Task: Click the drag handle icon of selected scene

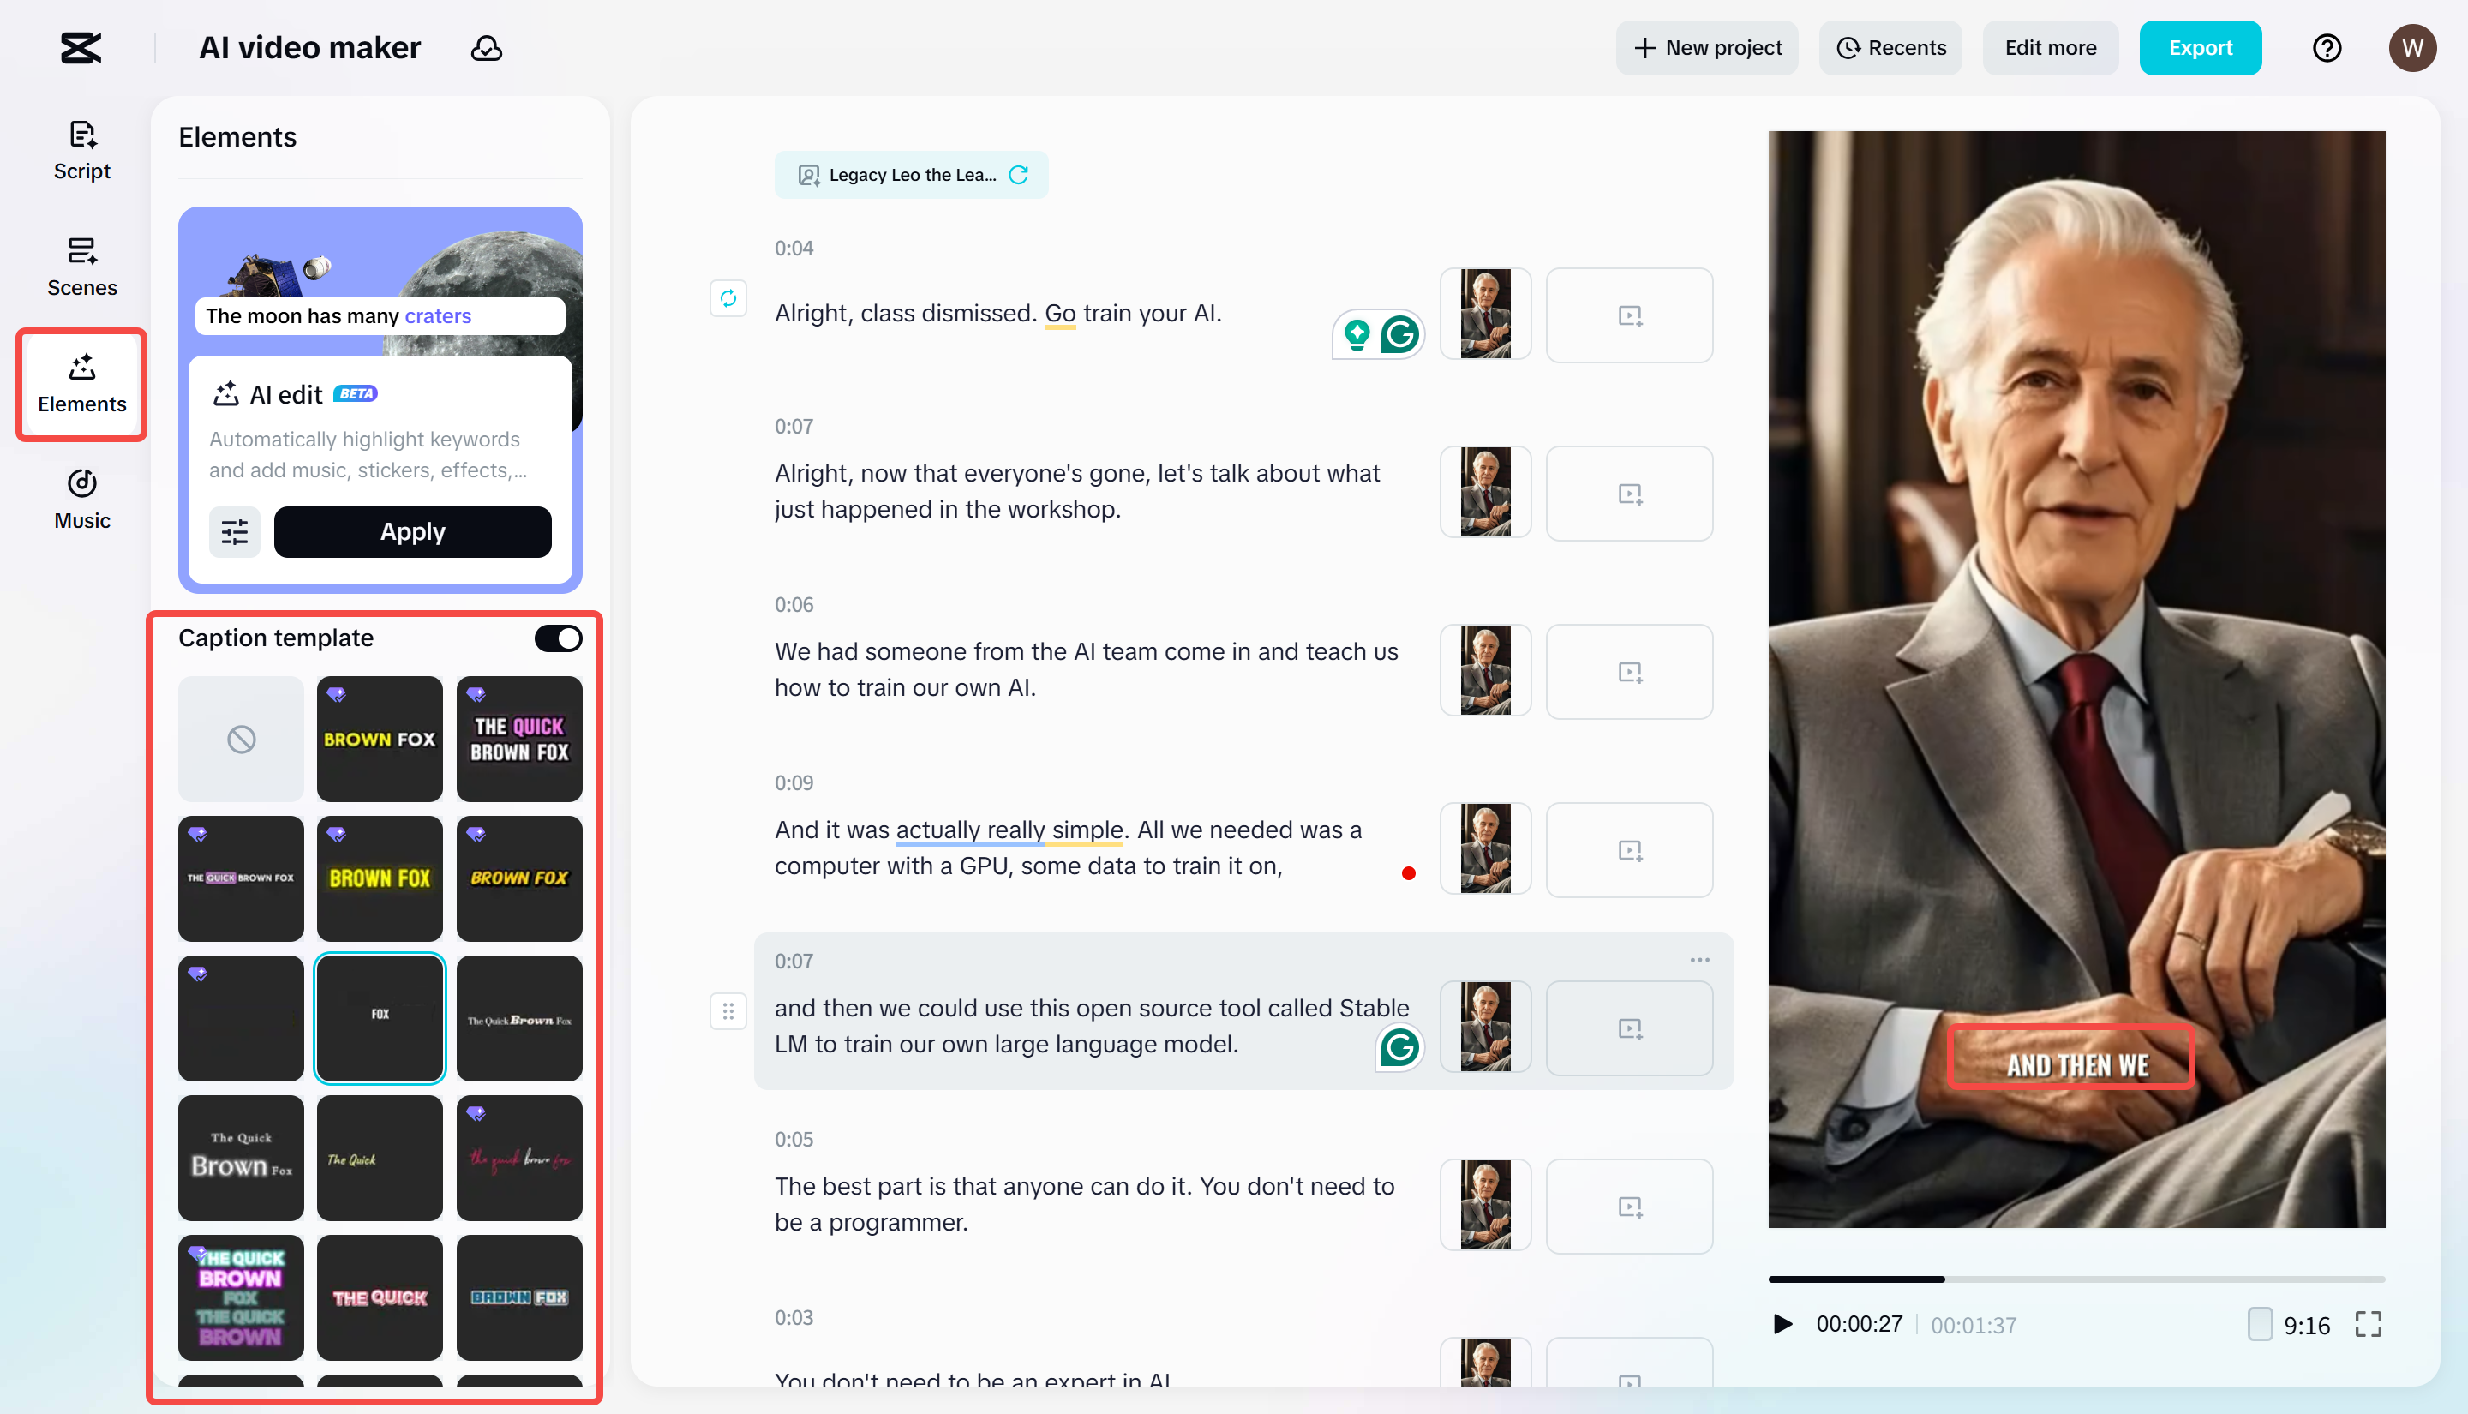Action: (x=728, y=1011)
